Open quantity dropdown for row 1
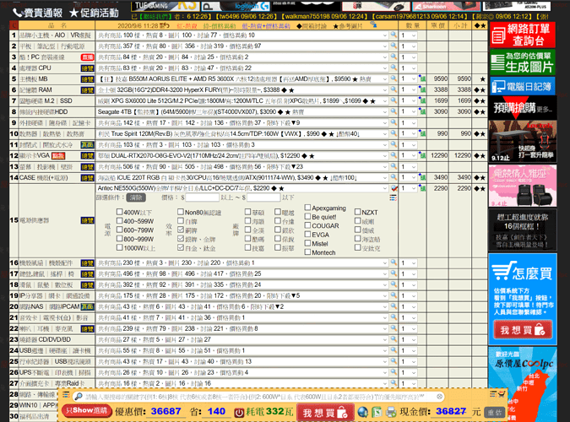Screen dimensions: 570x422 pos(408,35)
